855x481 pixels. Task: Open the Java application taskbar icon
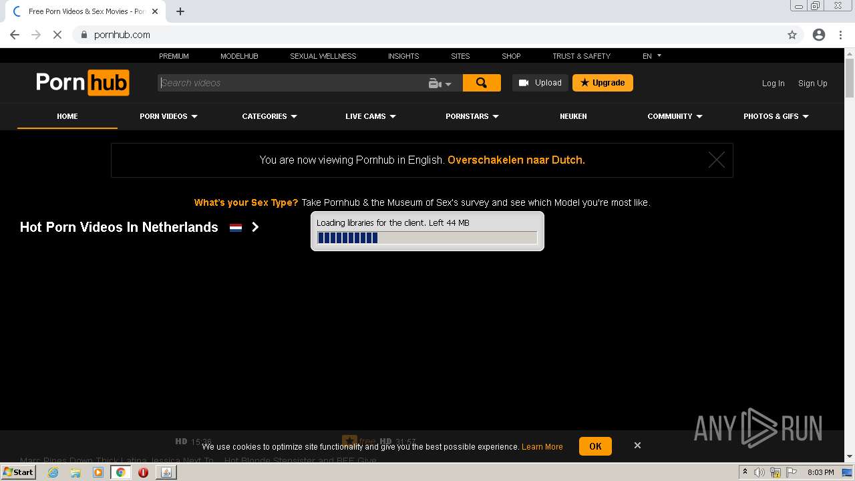click(x=166, y=472)
